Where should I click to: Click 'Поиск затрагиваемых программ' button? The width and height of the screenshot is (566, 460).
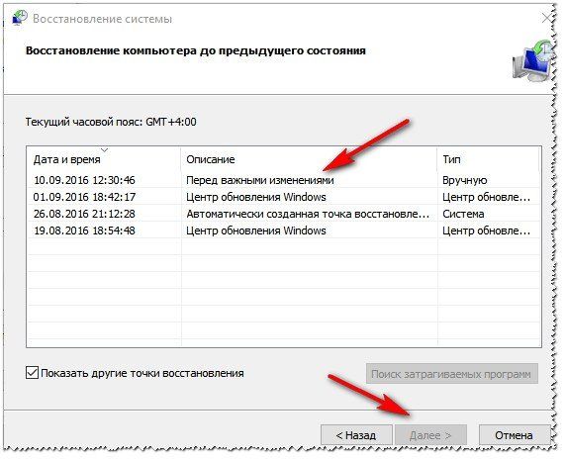pyautogui.click(x=451, y=374)
